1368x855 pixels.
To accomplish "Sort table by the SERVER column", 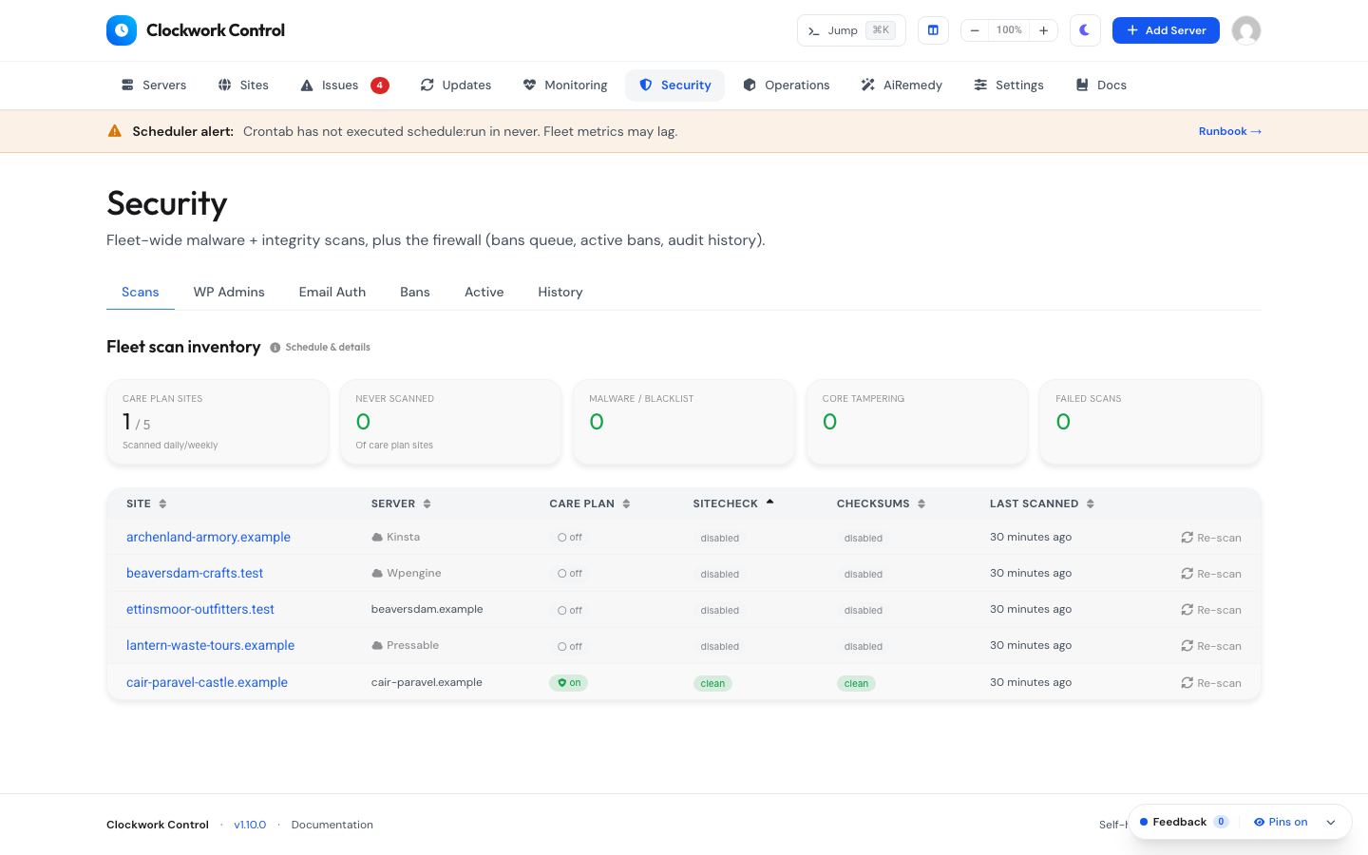I will point(401,503).
